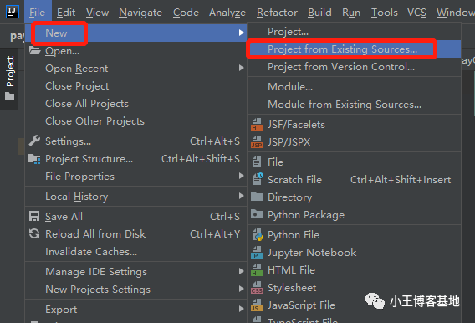This screenshot has height=323, width=475.
Task: Click the wrench icon beside Settings
Action: [34, 141]
